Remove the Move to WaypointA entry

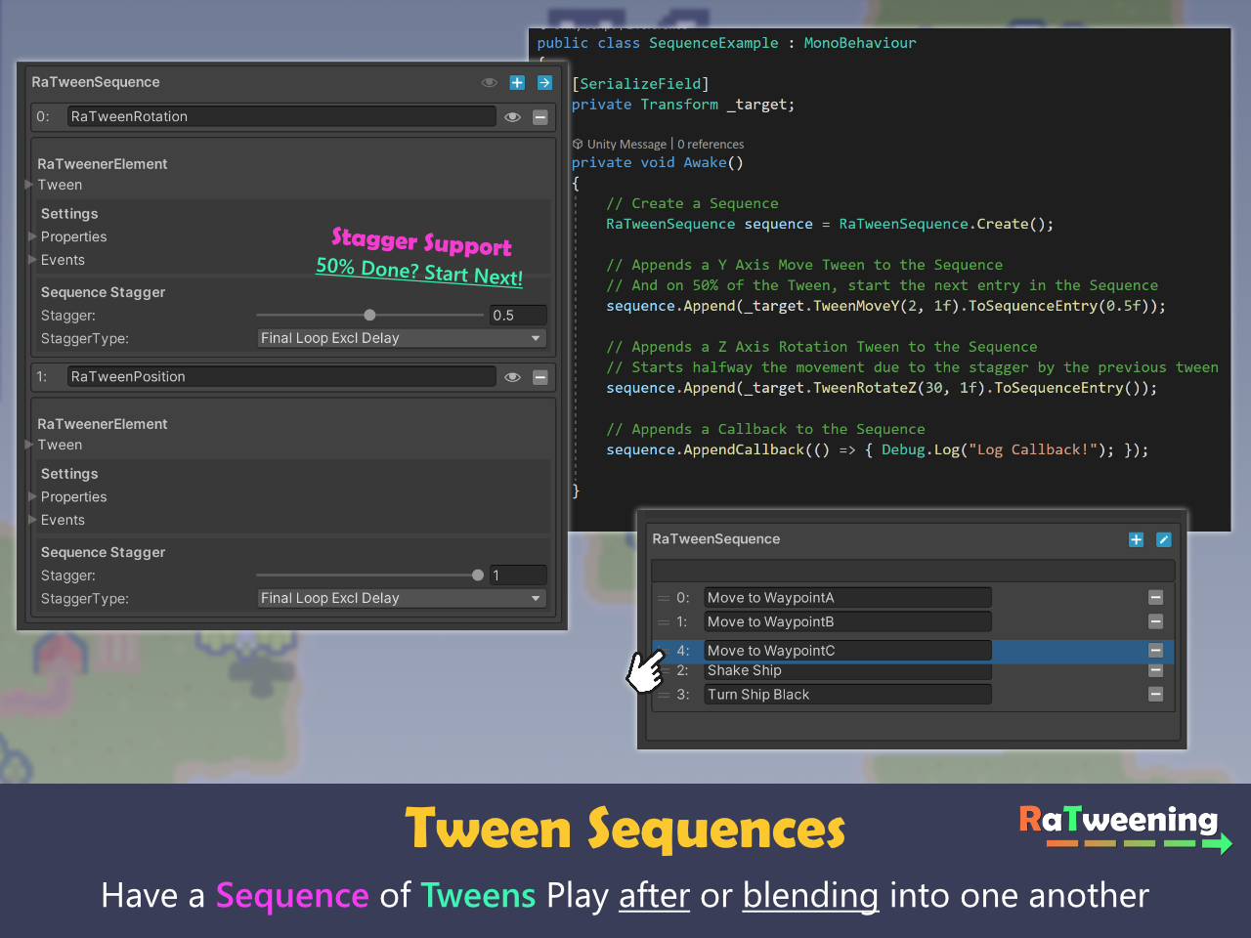tap(1155, 598)
